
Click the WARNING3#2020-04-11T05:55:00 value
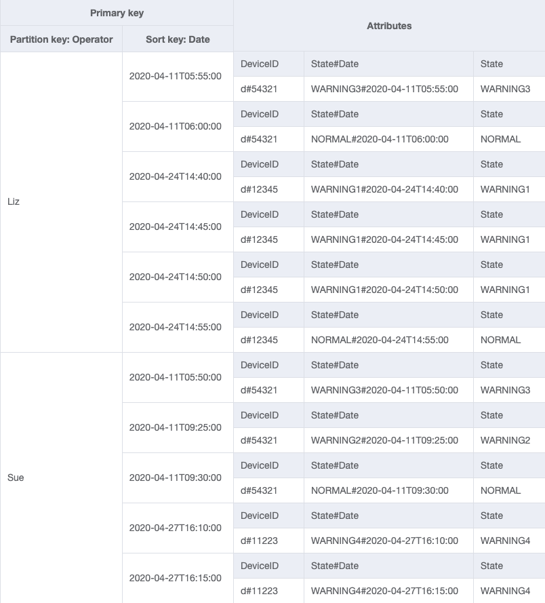click(384, 89)
